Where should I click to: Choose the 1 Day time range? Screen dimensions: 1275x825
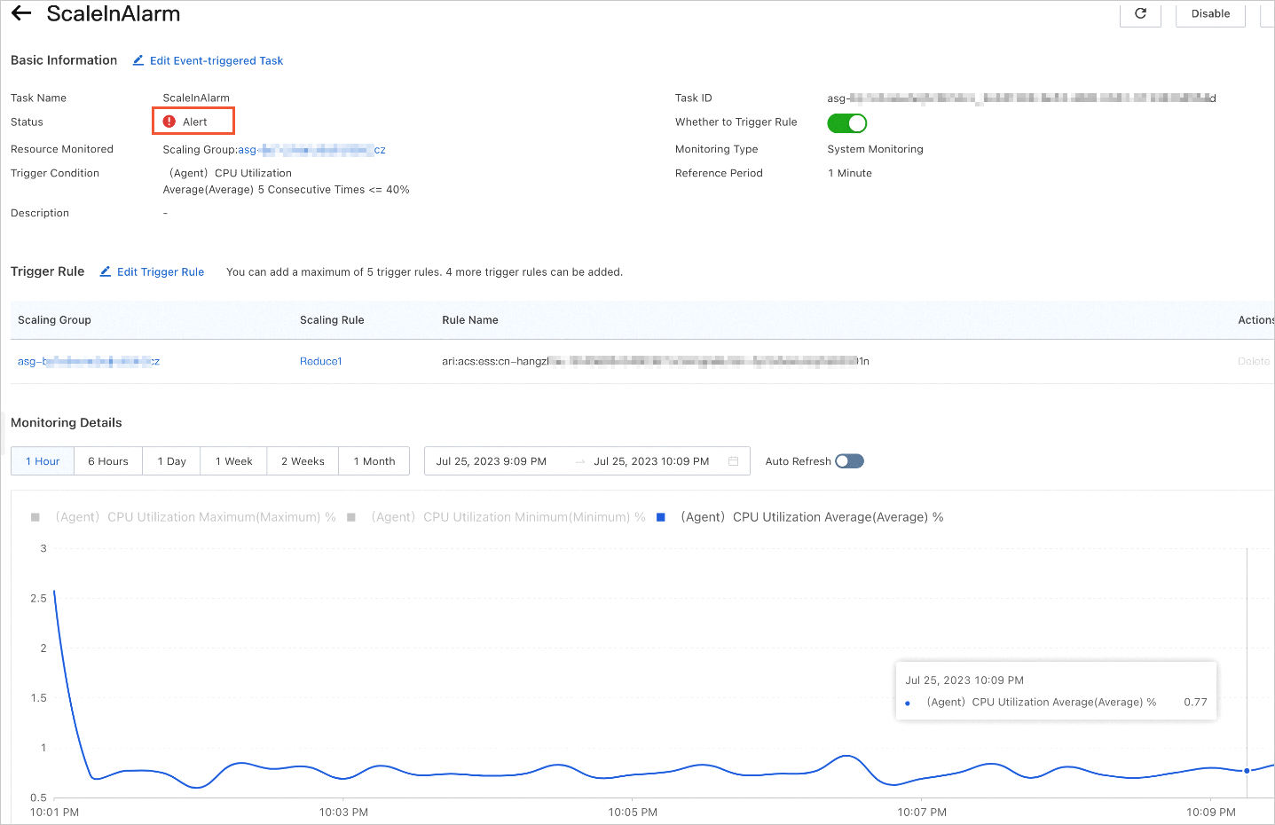[172, 461]
